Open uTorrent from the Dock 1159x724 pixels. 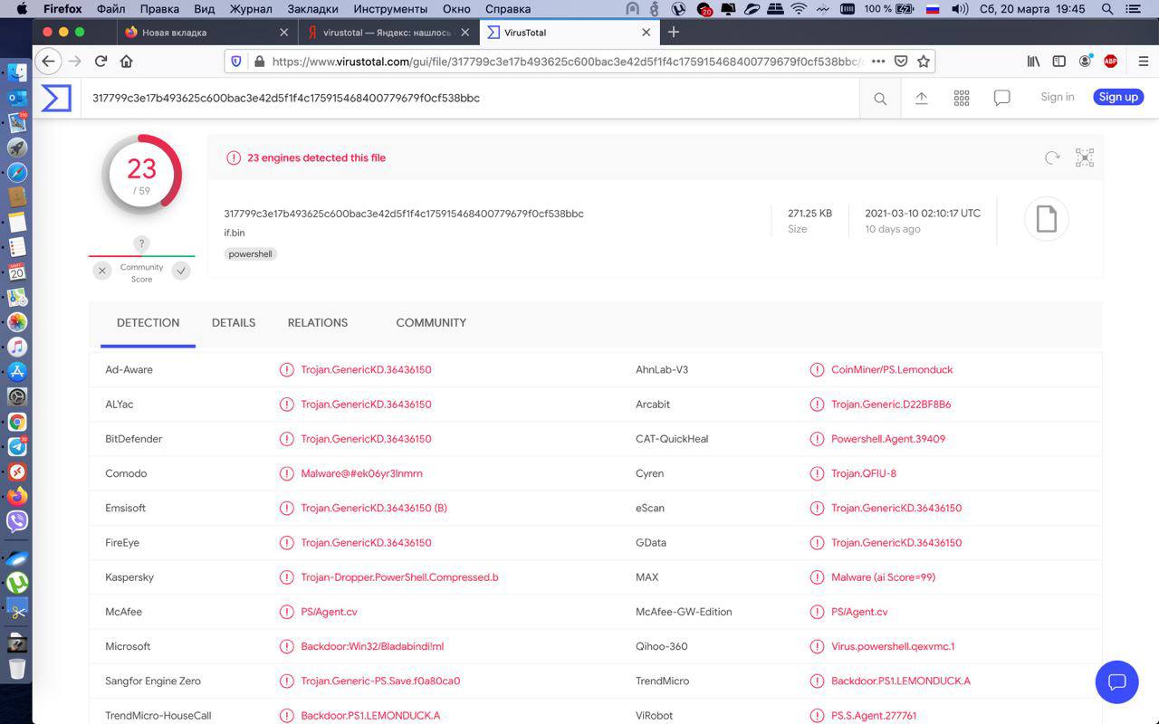click(17, 582)
